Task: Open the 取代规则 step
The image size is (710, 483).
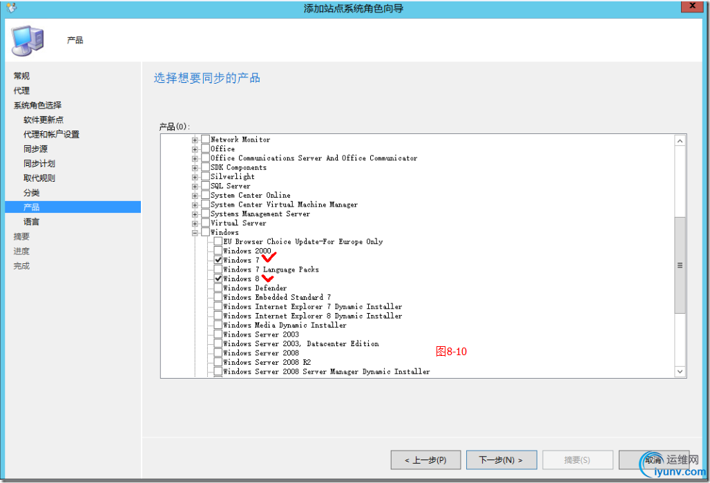Action: (39, 178)
